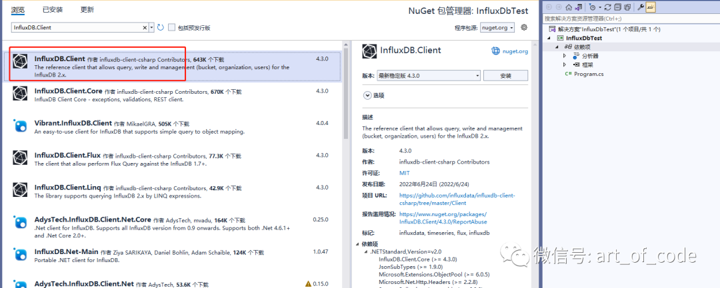This screenshot has height=288, width=720.
Task: Click the large InfluxDB.Client icon in details pane
Action: click(x=369, y=51)
